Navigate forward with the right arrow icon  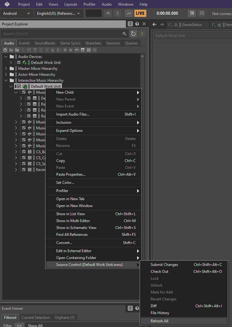(x=162, y=25)
